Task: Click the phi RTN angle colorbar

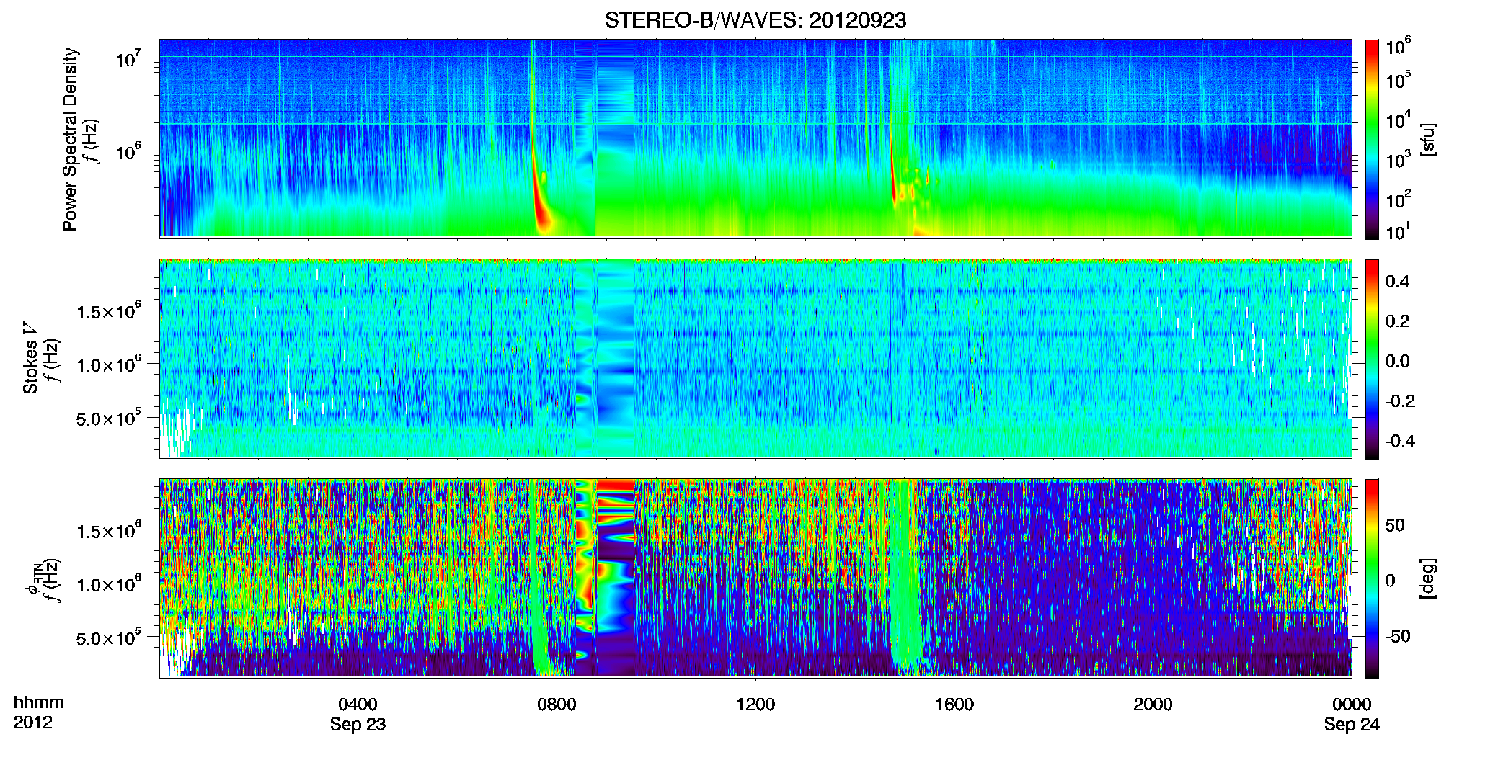Action: pyautogui.click(x=1372, y=578)
